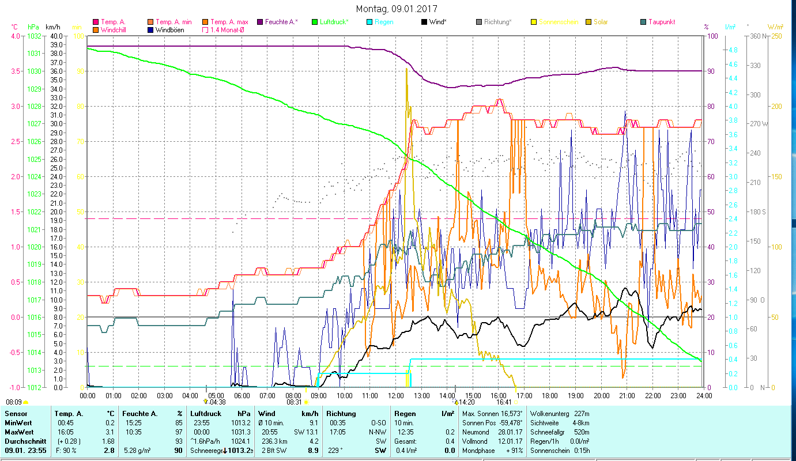Click the Solar legend label
796x461 pixels.
tap(600, 22)
